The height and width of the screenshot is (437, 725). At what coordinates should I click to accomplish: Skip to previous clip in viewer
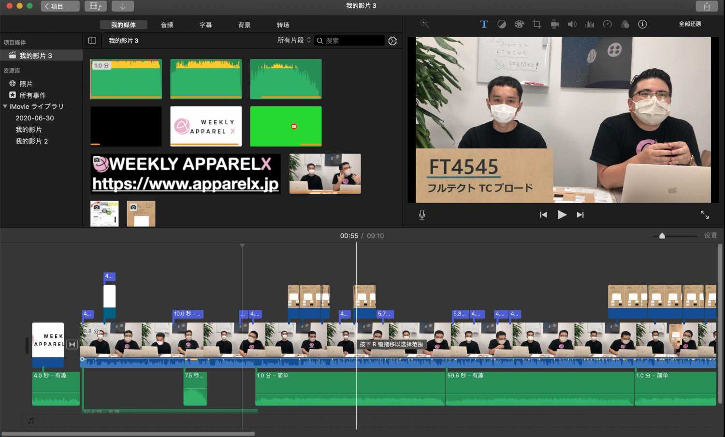tap(543, 215)
